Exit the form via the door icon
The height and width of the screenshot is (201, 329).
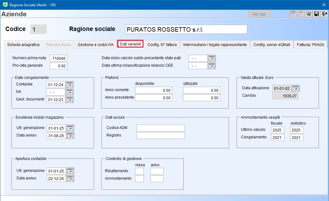point(324,14)
